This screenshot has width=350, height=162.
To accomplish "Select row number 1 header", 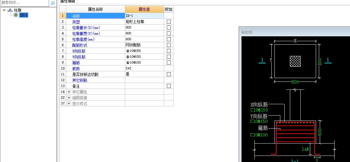I will click(63, 16).
